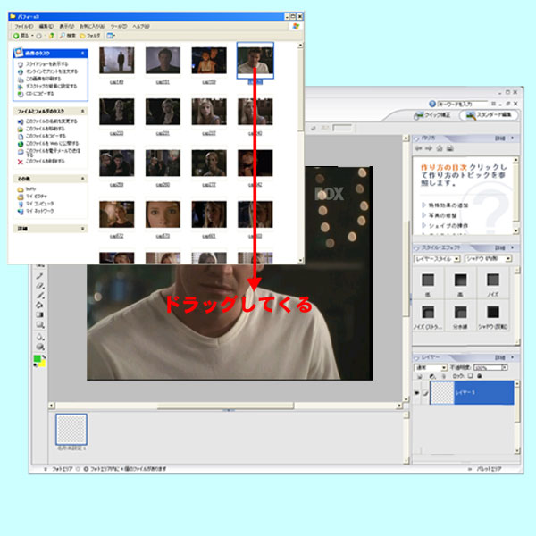Screen dimensions: 536x536
Task: Open the ツール menu in Explorer
Action: (118, 26)
